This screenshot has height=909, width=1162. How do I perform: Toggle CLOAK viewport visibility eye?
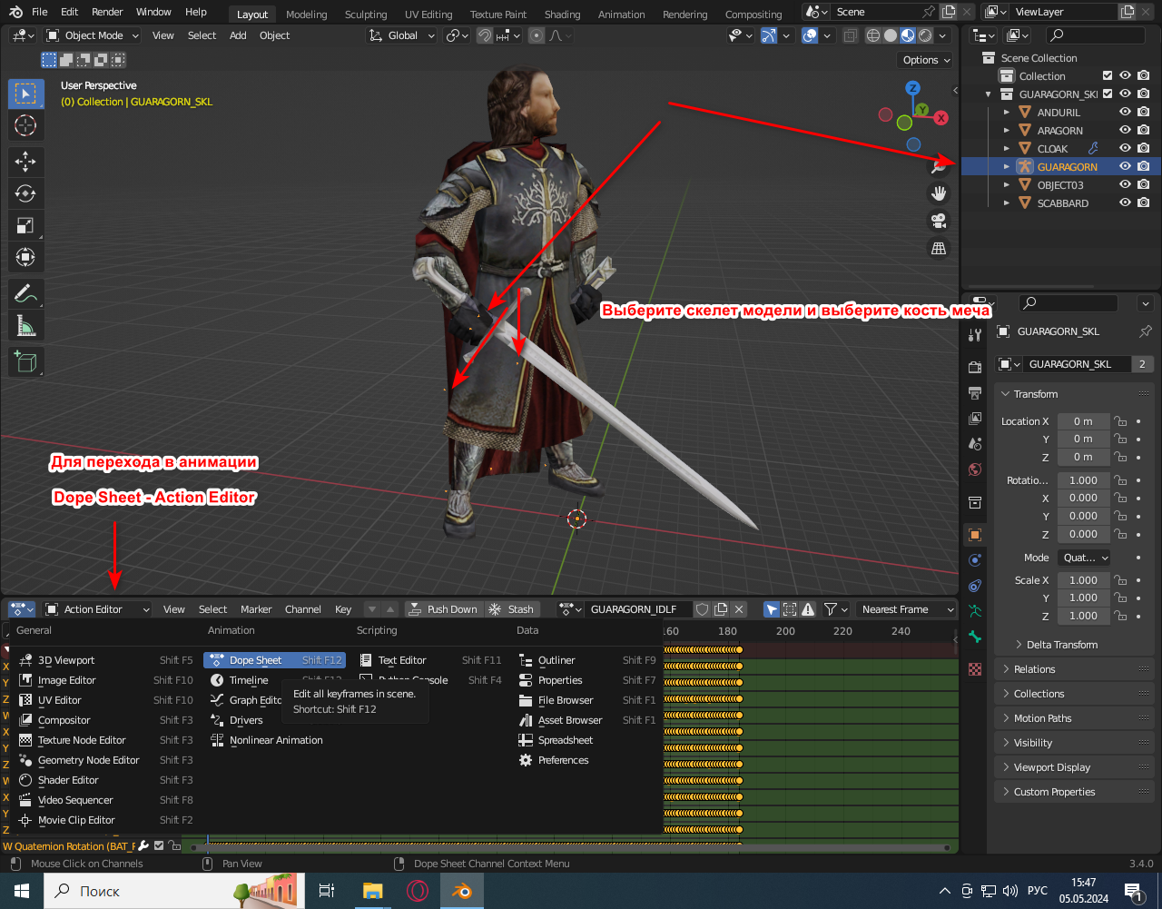coord(1126,149)
